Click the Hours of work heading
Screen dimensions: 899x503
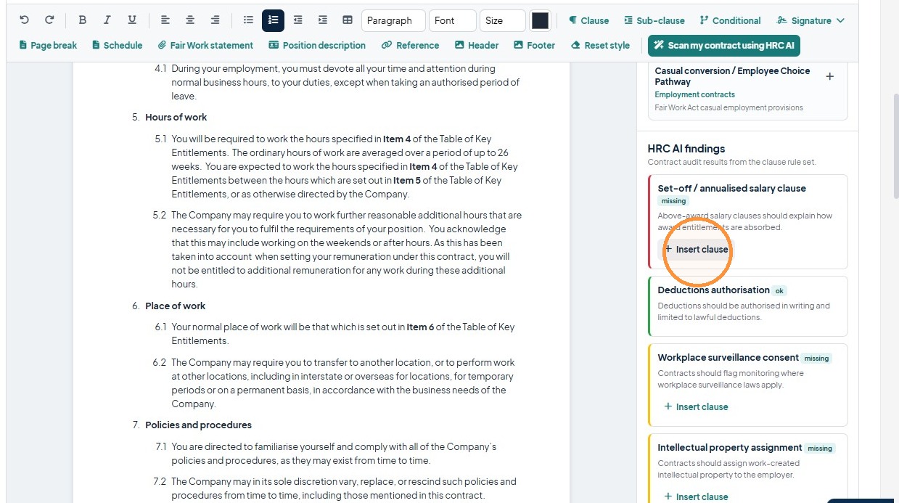click(x=176, y=117)
